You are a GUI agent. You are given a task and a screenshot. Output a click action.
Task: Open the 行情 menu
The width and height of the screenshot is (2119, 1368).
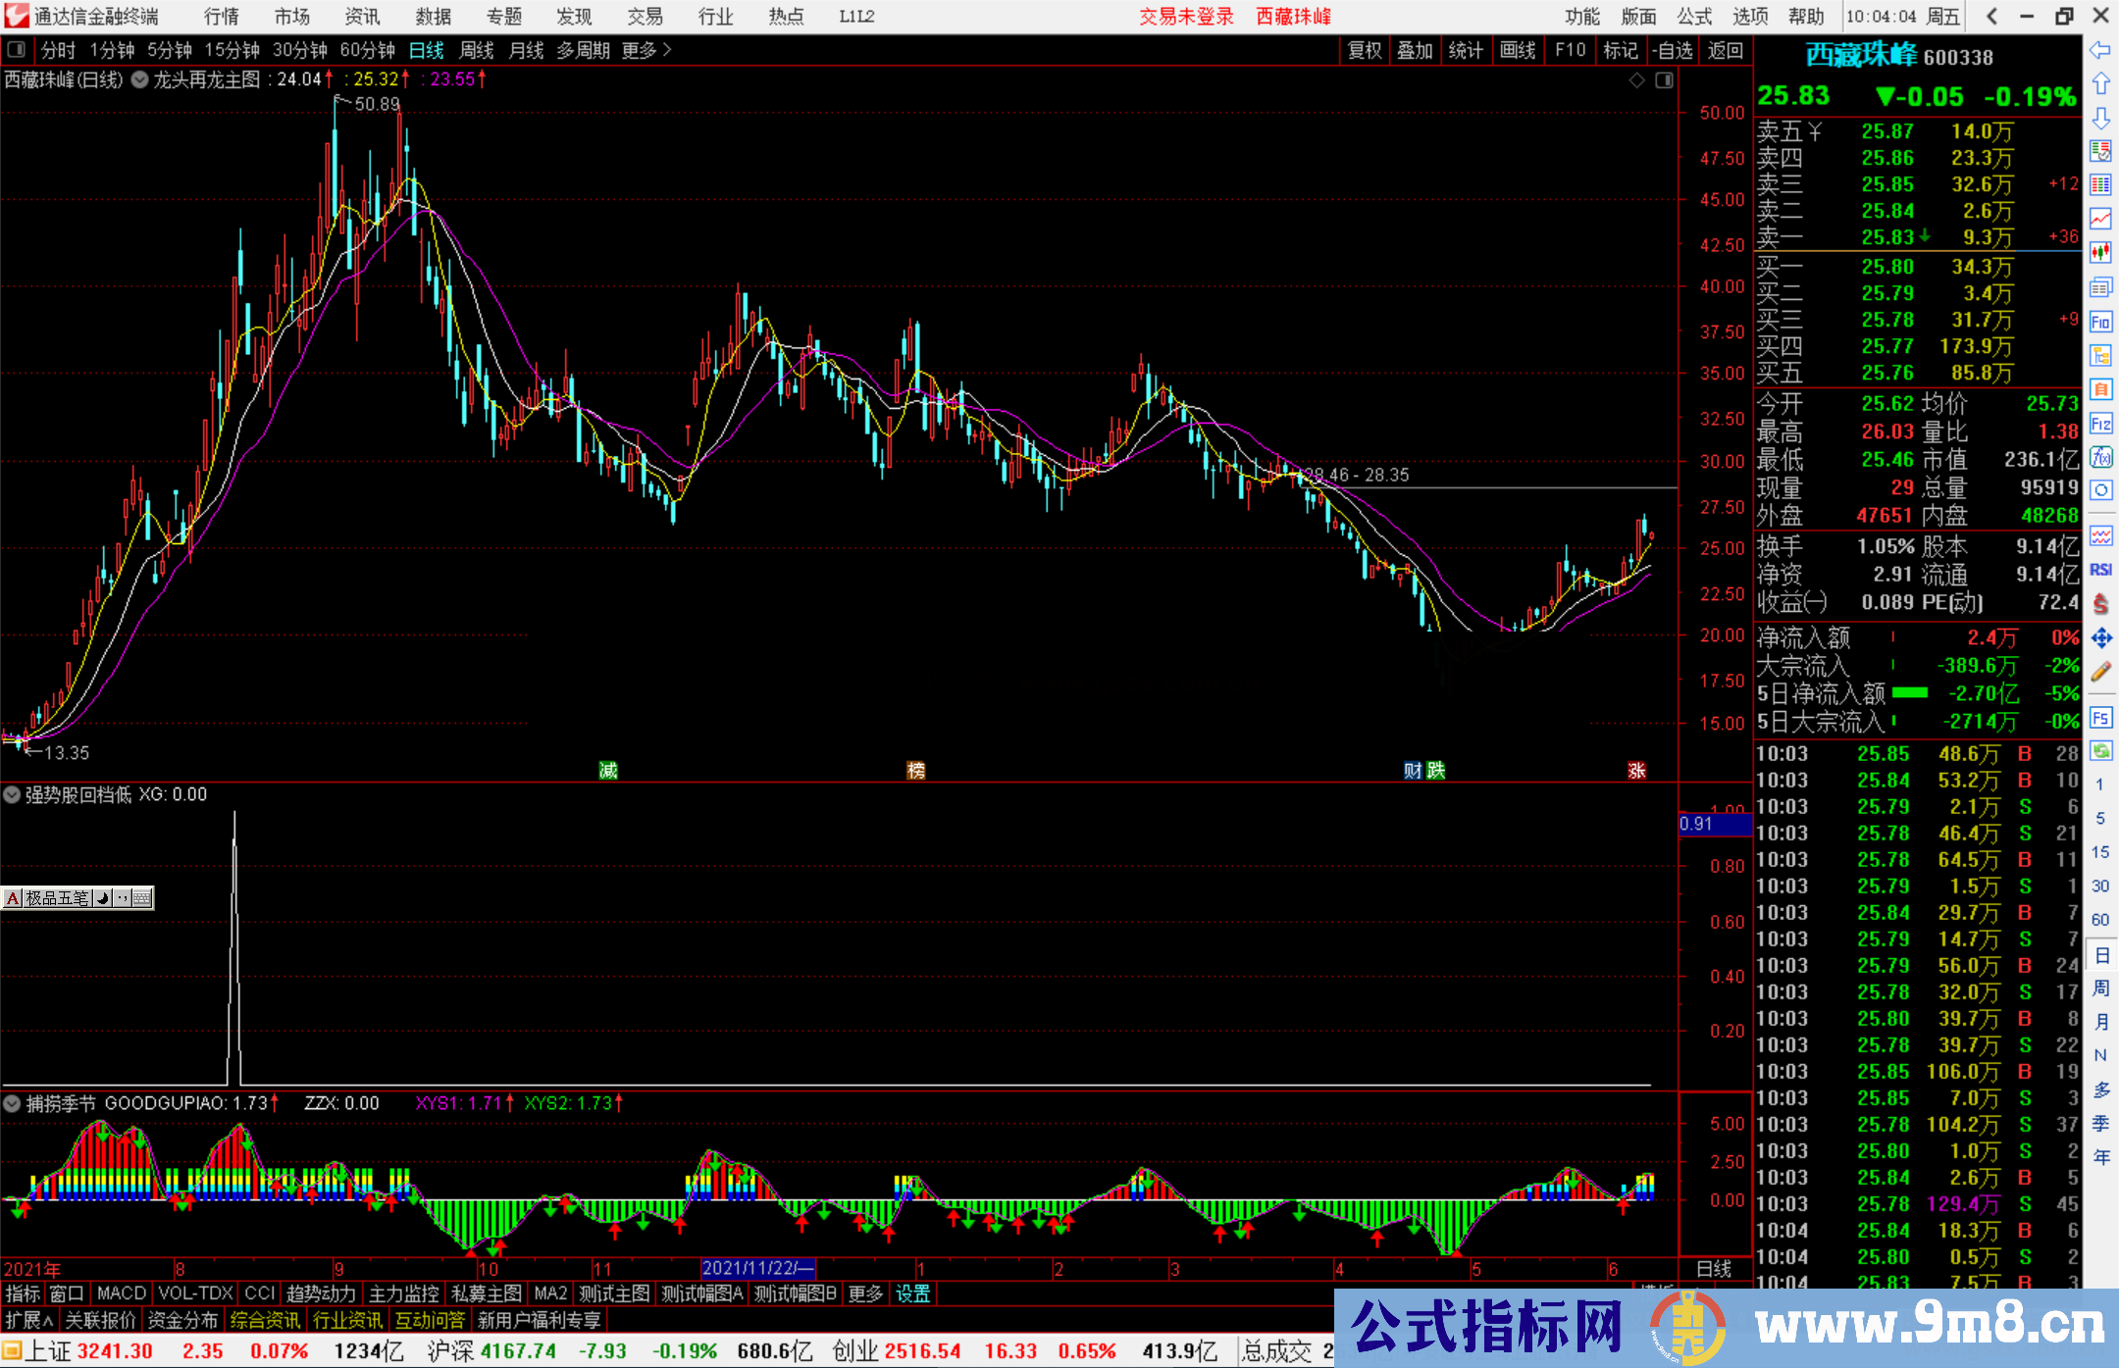(221, 17)
